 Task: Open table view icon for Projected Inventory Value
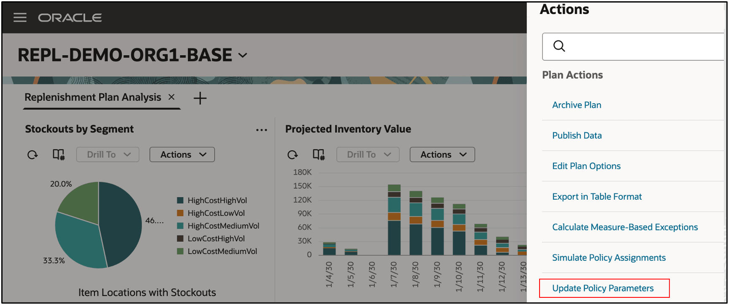point(319,155)
